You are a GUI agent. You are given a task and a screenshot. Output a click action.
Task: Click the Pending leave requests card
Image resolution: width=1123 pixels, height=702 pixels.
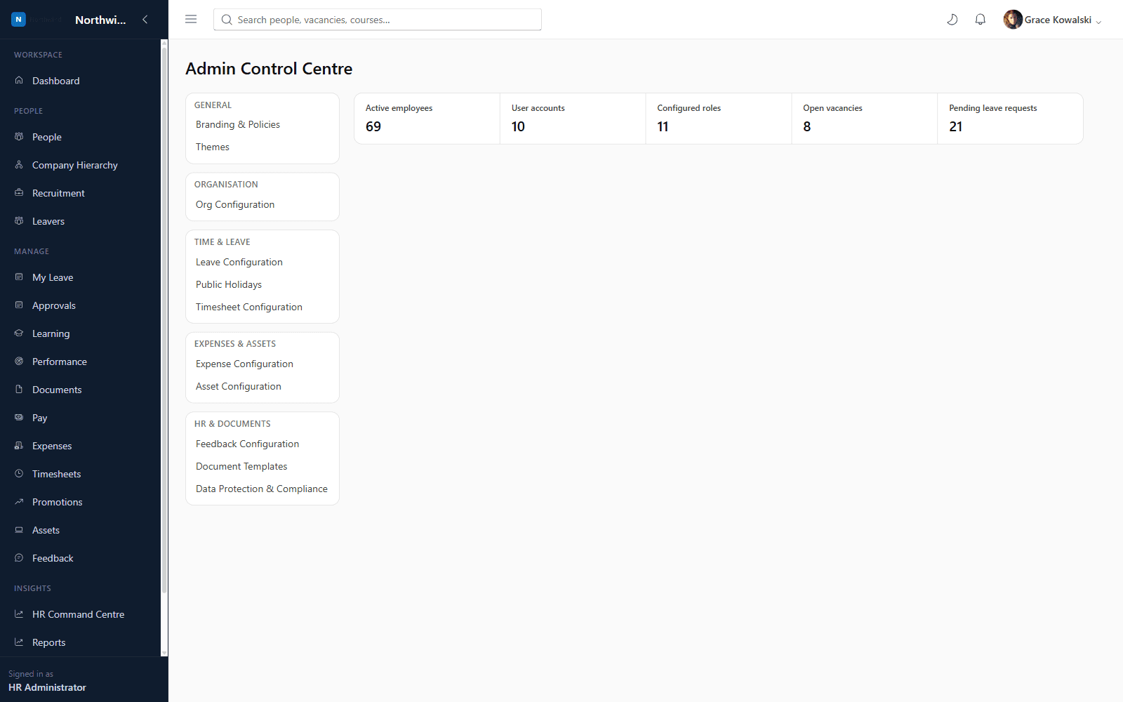pyautogui.click(x=1011, y=119)
